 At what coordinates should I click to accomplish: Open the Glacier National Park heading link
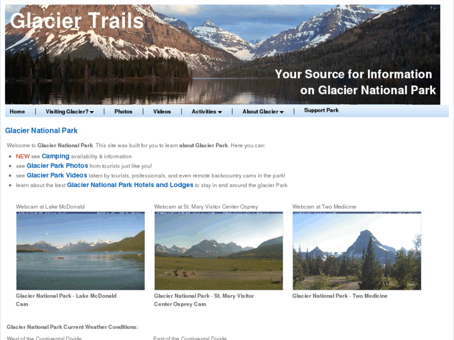tap(41, 130)
